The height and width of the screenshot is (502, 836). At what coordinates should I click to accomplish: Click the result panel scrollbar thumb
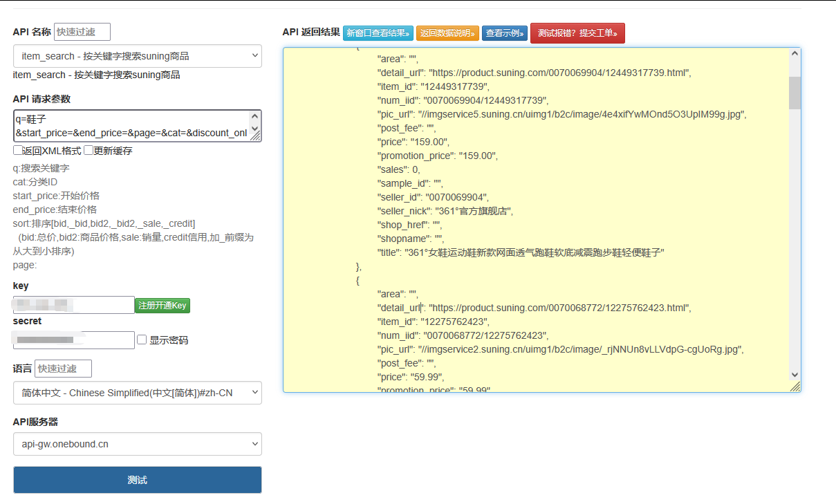tap(795, 93)
